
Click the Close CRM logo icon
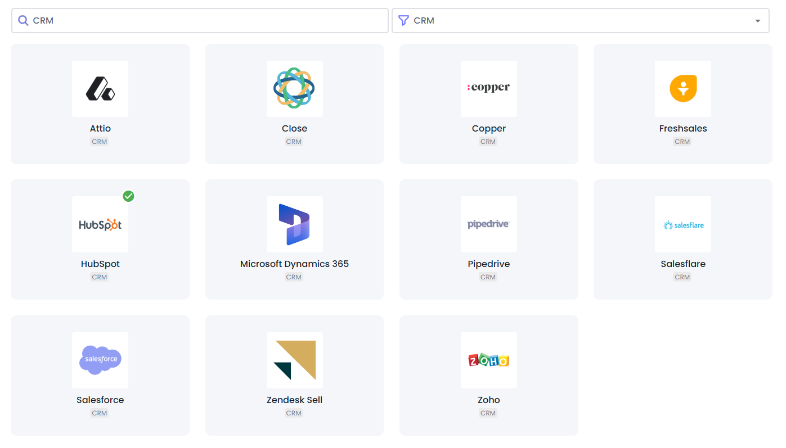pyautogui.click(x=294, y=89)
